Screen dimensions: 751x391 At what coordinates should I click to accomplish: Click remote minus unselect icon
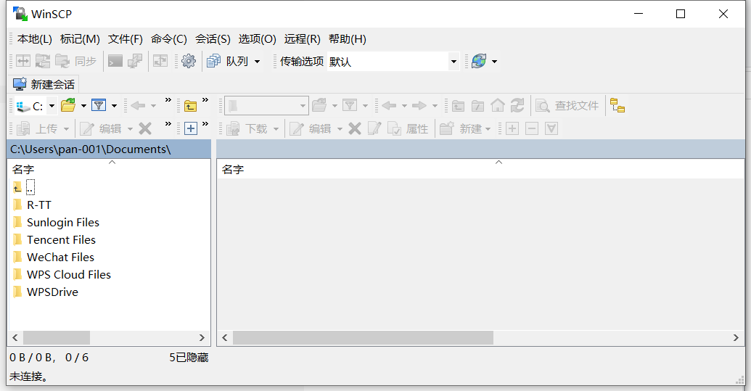532,128
